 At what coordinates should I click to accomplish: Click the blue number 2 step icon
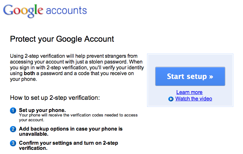(13, 129)
